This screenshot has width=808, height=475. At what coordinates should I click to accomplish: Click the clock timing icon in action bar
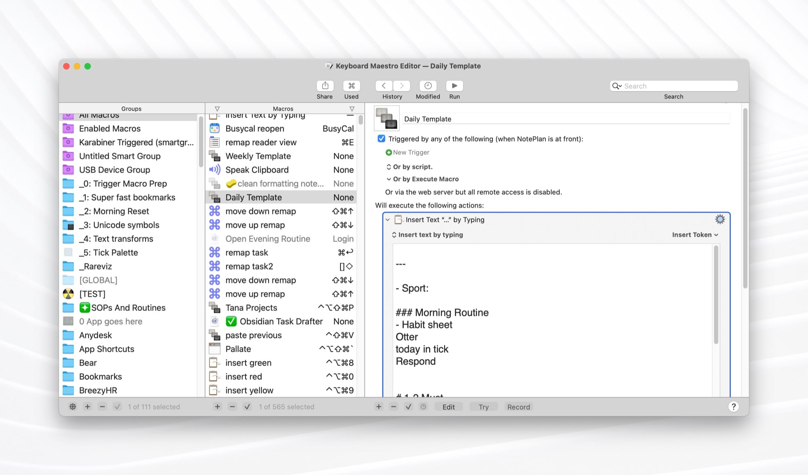coord(423,407)
